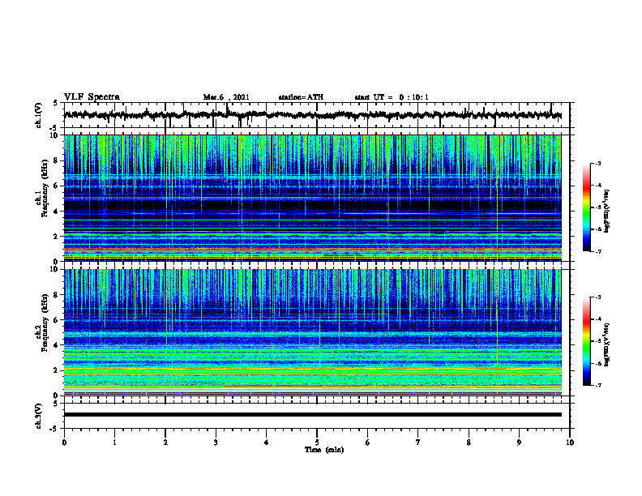Screen dimensions: 642x496
Task: Click inside the ch.1 spectrogram panel
Action: point(312,198)
